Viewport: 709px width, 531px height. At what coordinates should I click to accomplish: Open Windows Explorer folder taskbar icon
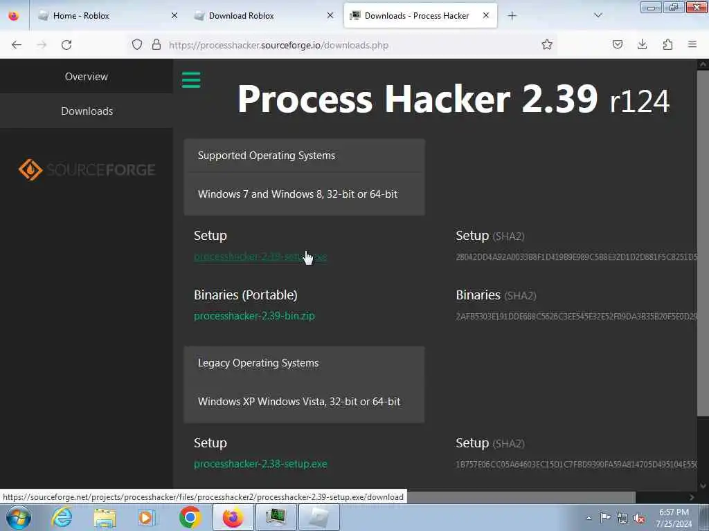pos(105,517)
